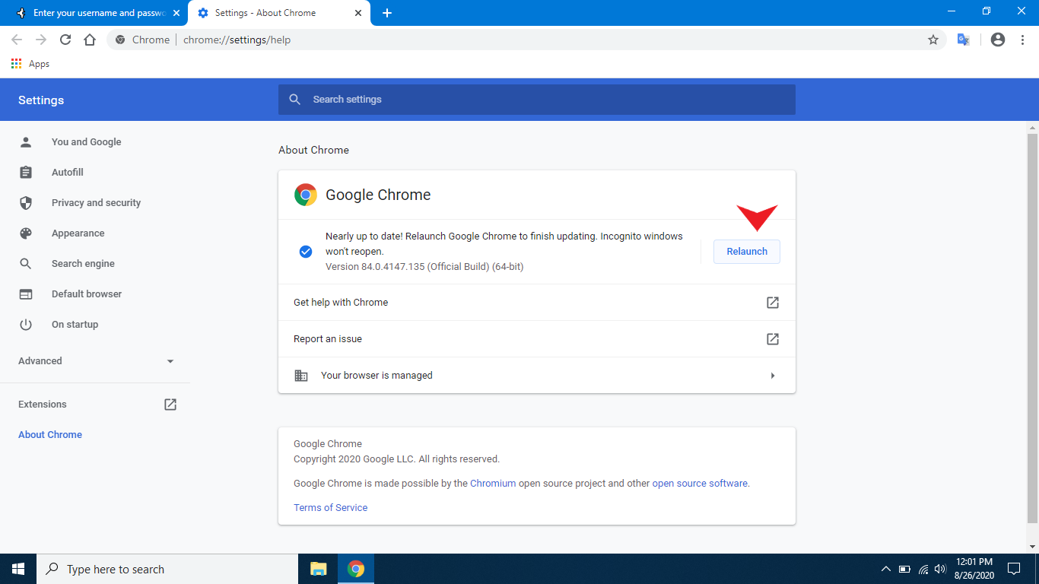Open the Google Translate extension icon
The height and width of the screenshot is (584, 1039).
pos(964,40)
